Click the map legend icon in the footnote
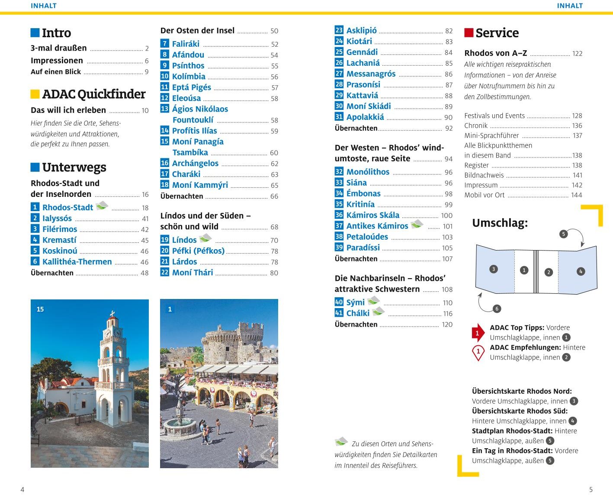Viewport: 613px width, 495px height. point(341,442)
